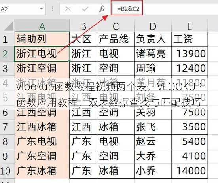Click 冰箱 in 张飞's row

click(x=116, y=127)
